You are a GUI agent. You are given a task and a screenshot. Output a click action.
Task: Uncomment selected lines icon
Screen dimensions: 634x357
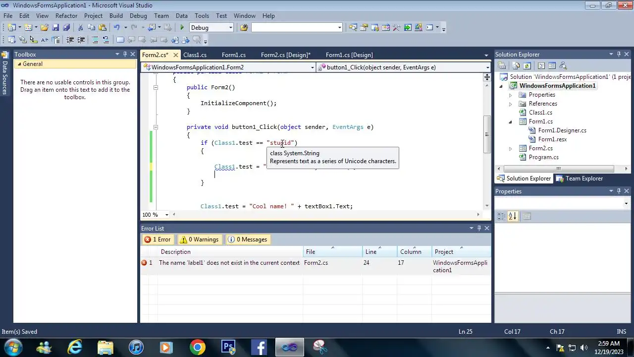pos(106,40)
